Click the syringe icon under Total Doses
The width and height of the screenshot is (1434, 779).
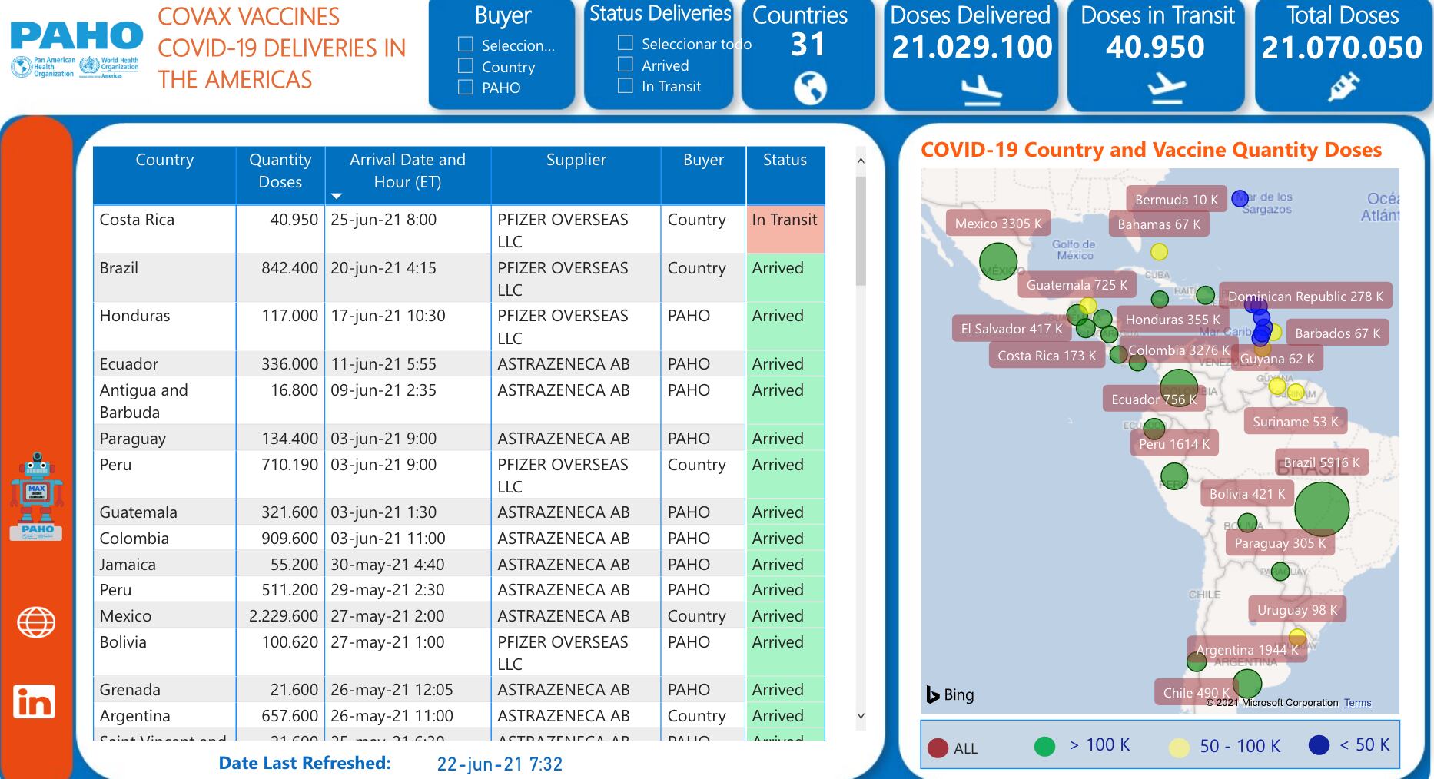tap(1342, 88)
